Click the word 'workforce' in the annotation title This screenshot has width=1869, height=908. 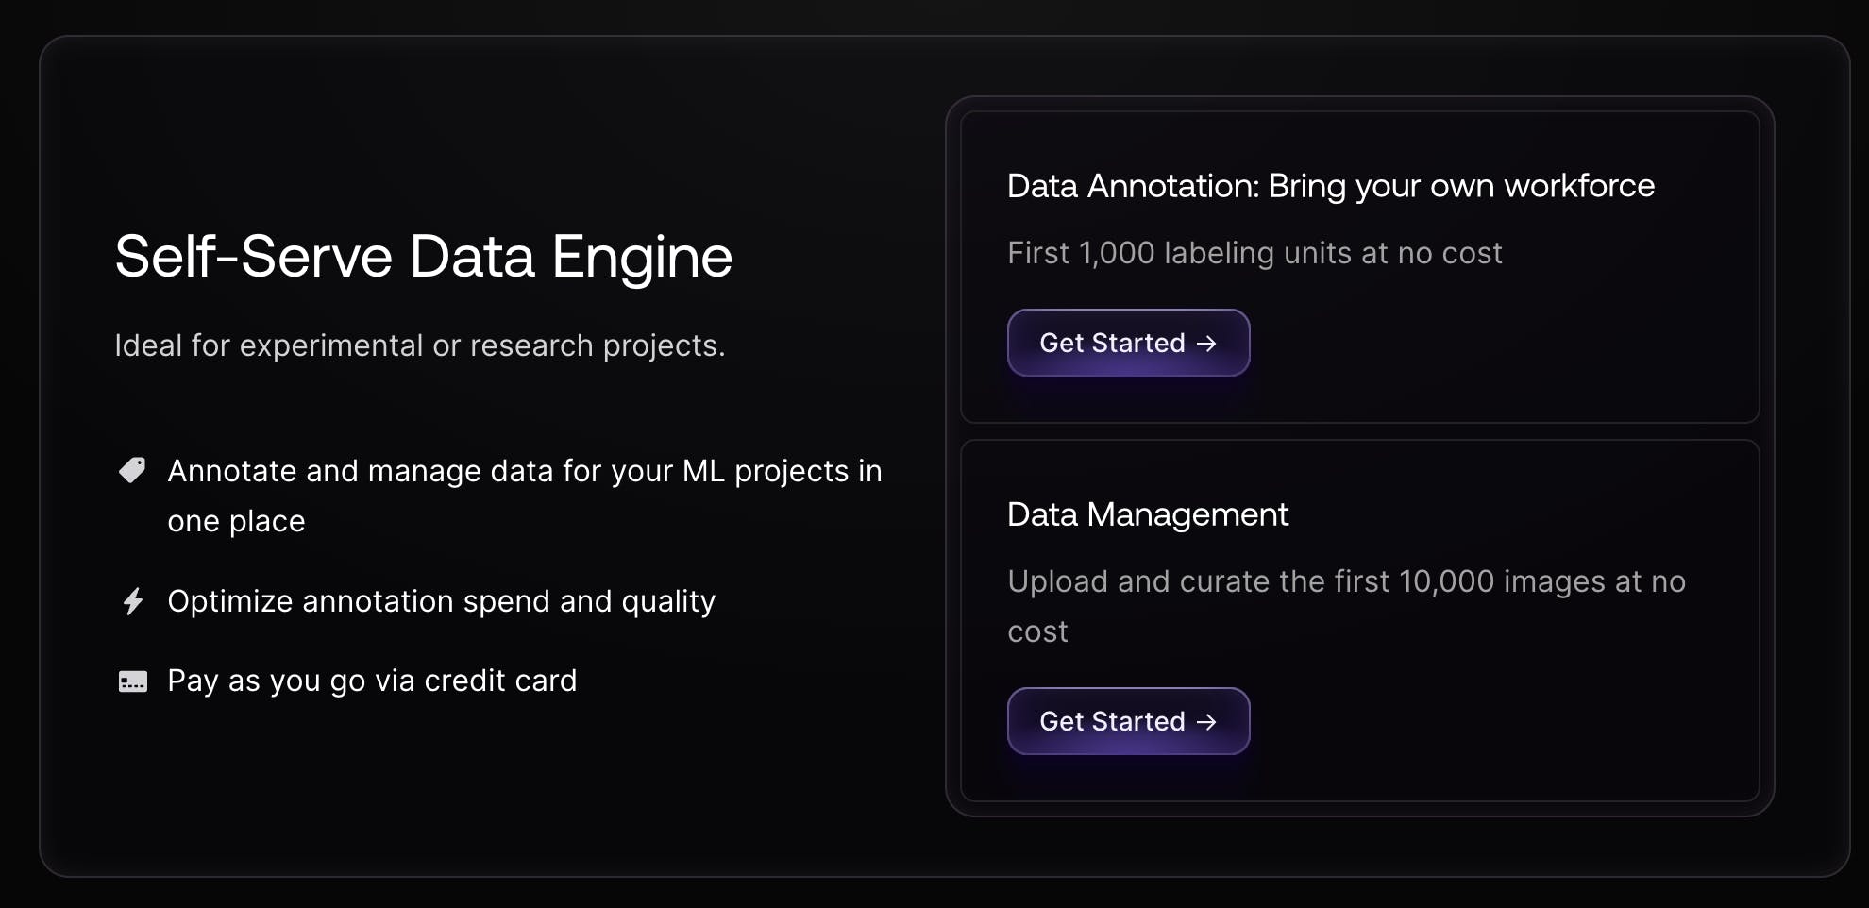coord(1578,186)
